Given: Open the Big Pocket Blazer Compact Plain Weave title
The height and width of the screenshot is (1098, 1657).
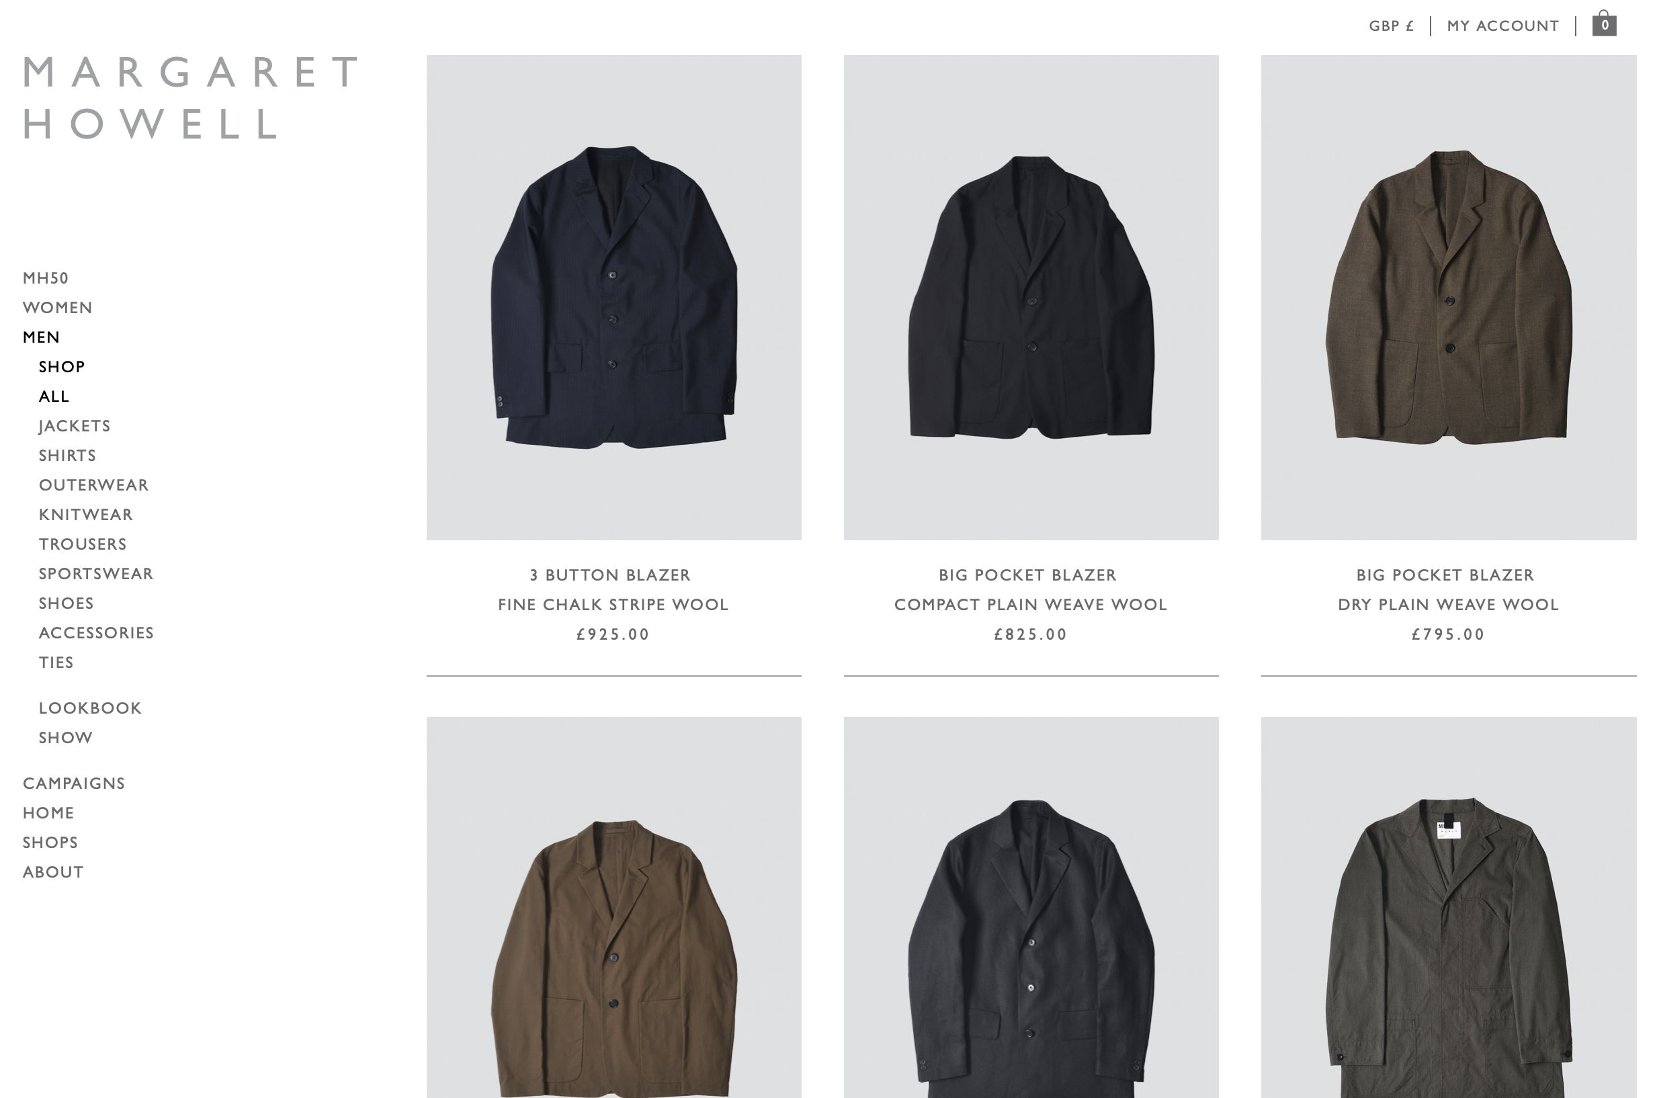Looking at the screenshot, I should [1031, 589].
